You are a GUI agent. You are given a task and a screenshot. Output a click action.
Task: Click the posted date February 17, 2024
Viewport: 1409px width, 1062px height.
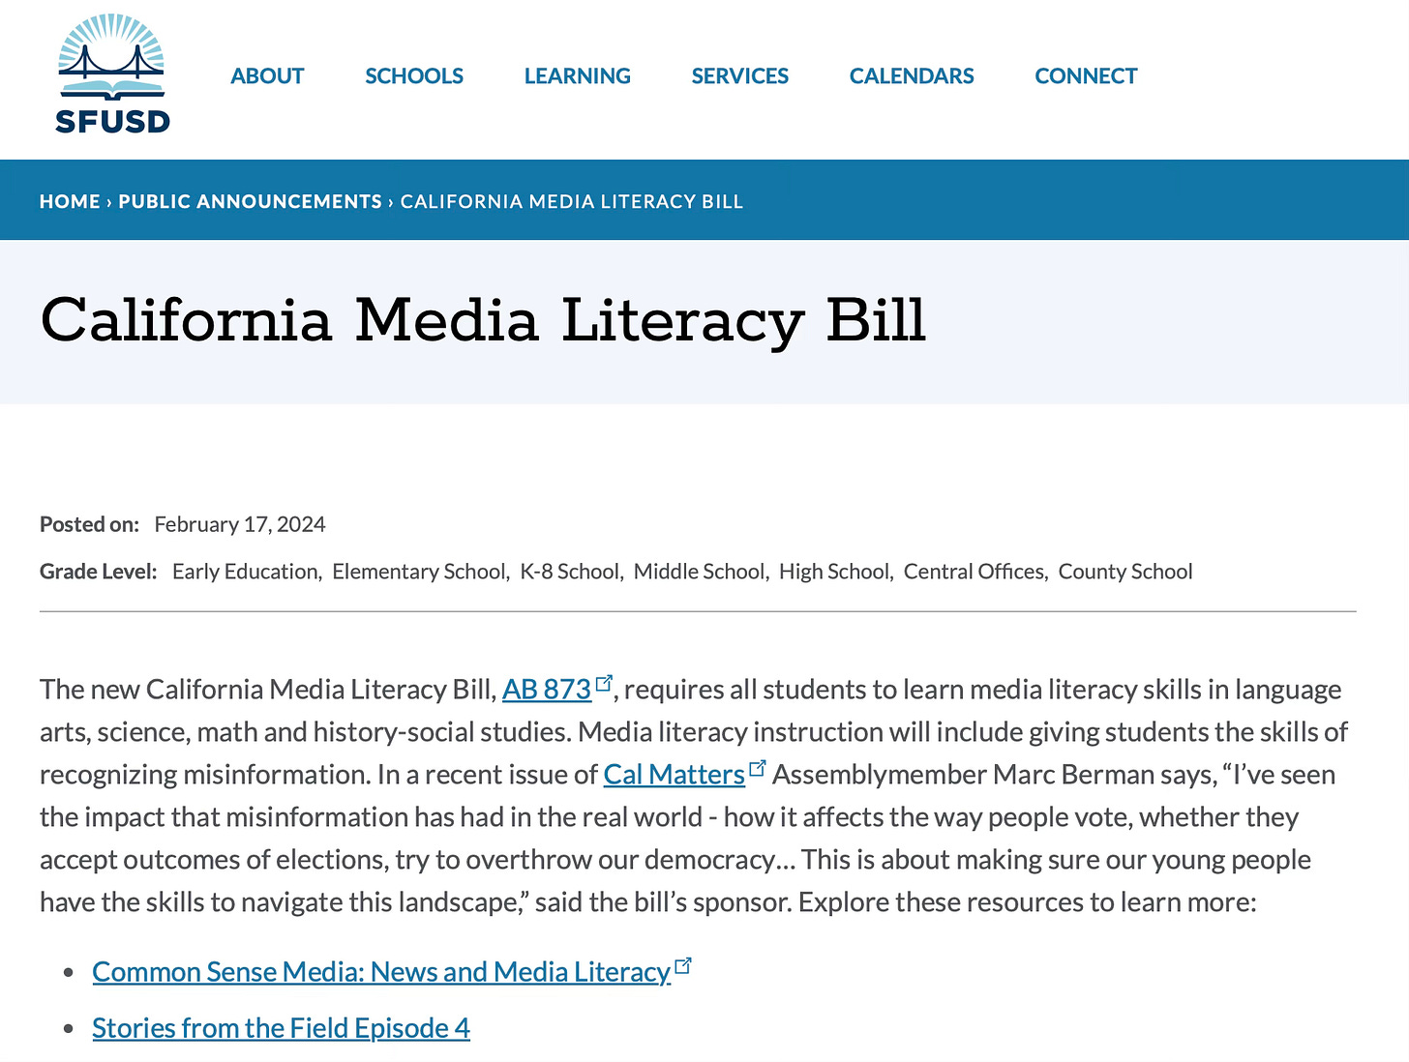click(x=240, y=524)
